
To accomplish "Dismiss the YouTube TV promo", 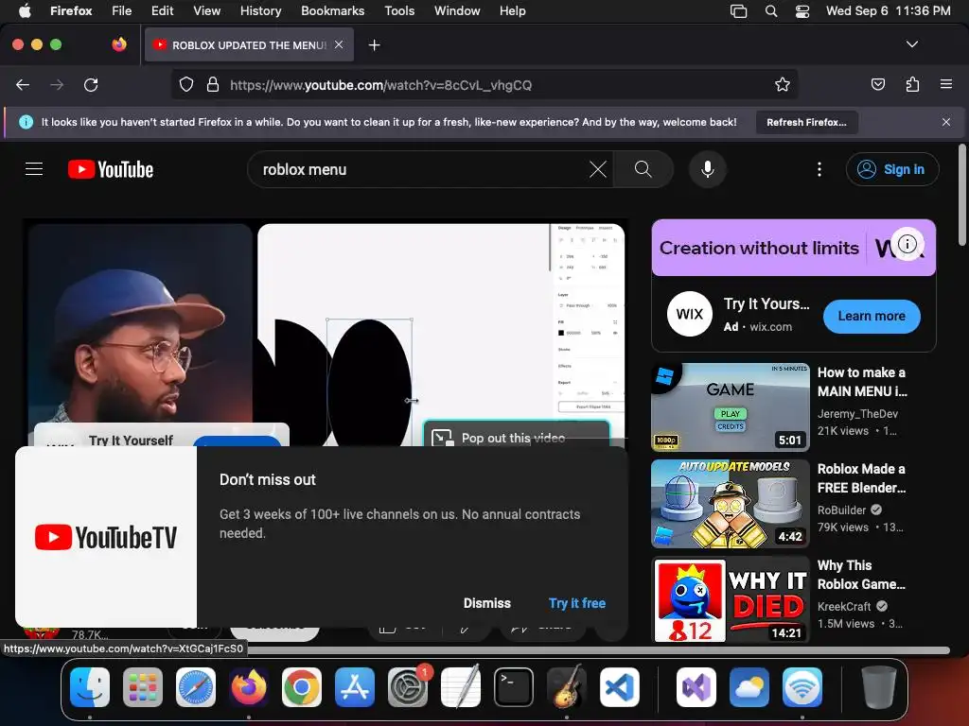I will pos(487,603).
